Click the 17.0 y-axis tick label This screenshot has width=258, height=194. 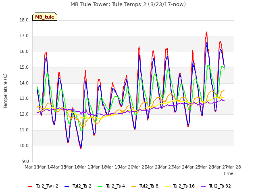(24, 36)
